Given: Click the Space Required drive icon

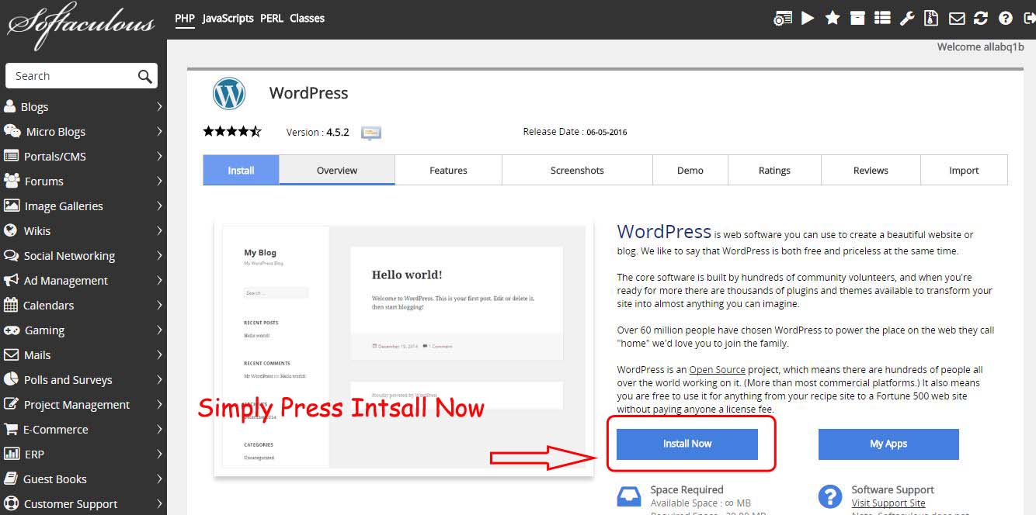Looking at the screenshot, I should click(x=629, y=496).
